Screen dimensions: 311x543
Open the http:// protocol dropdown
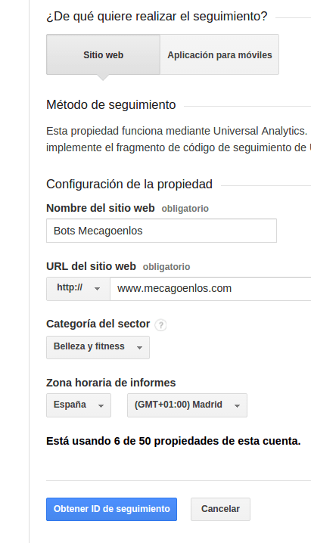pyautogui.click(x=78, y=289)
